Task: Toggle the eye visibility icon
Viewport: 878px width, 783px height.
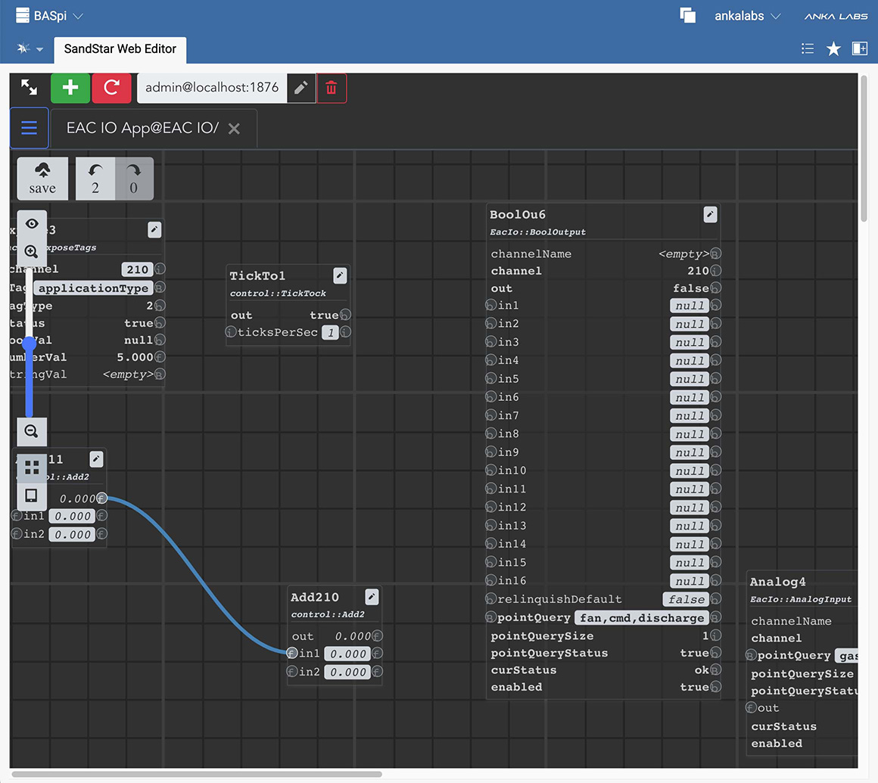Action: 32,223
